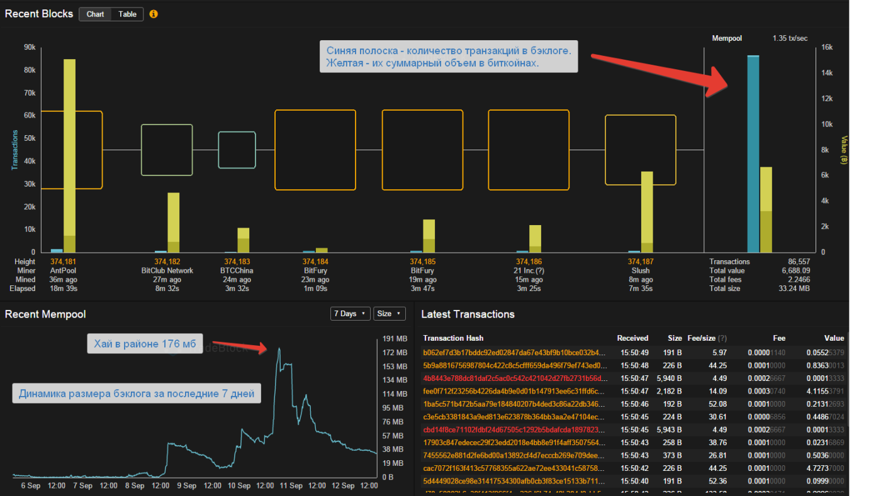Select the BTCChina block box
Screen dimensions: 876x496
coord(237,150)
